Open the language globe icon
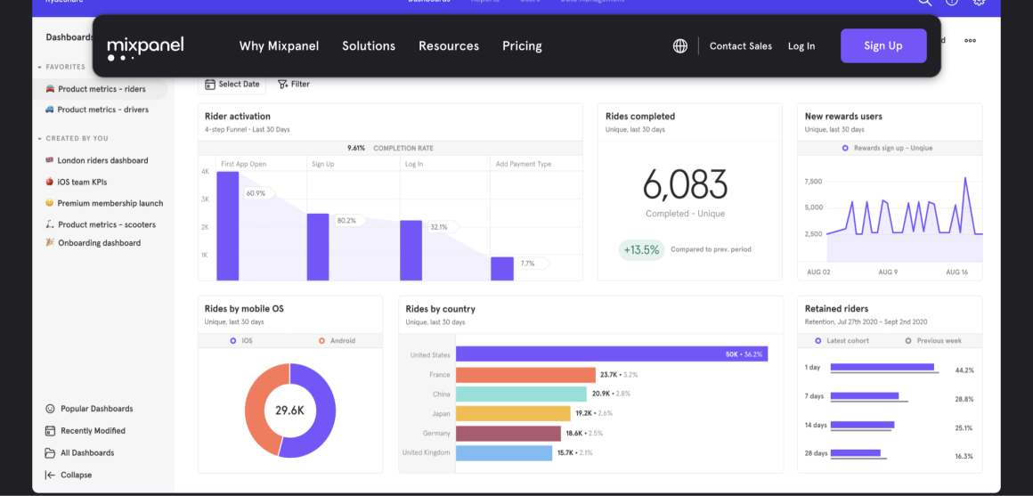This screenshot has width=1033, height=496. (679, 46)
